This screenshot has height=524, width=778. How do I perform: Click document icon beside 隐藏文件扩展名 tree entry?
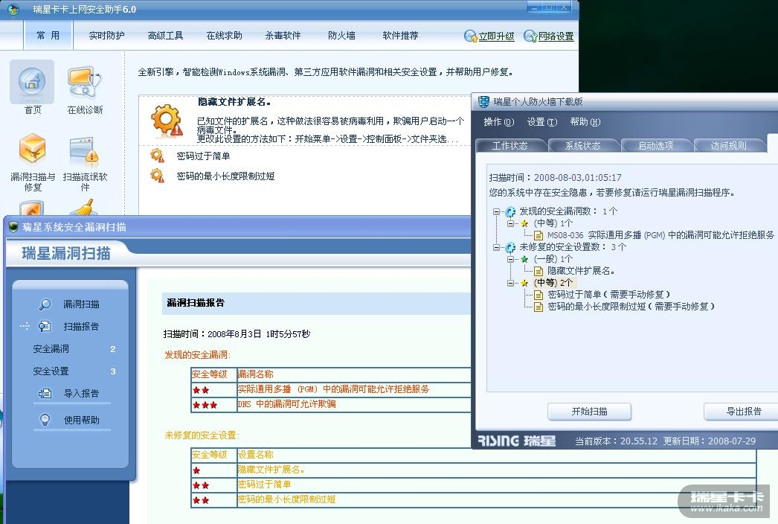click(x=539, y=271)
